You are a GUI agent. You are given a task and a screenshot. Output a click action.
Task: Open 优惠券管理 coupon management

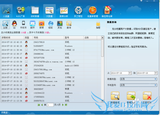click(x=92, y=11)
